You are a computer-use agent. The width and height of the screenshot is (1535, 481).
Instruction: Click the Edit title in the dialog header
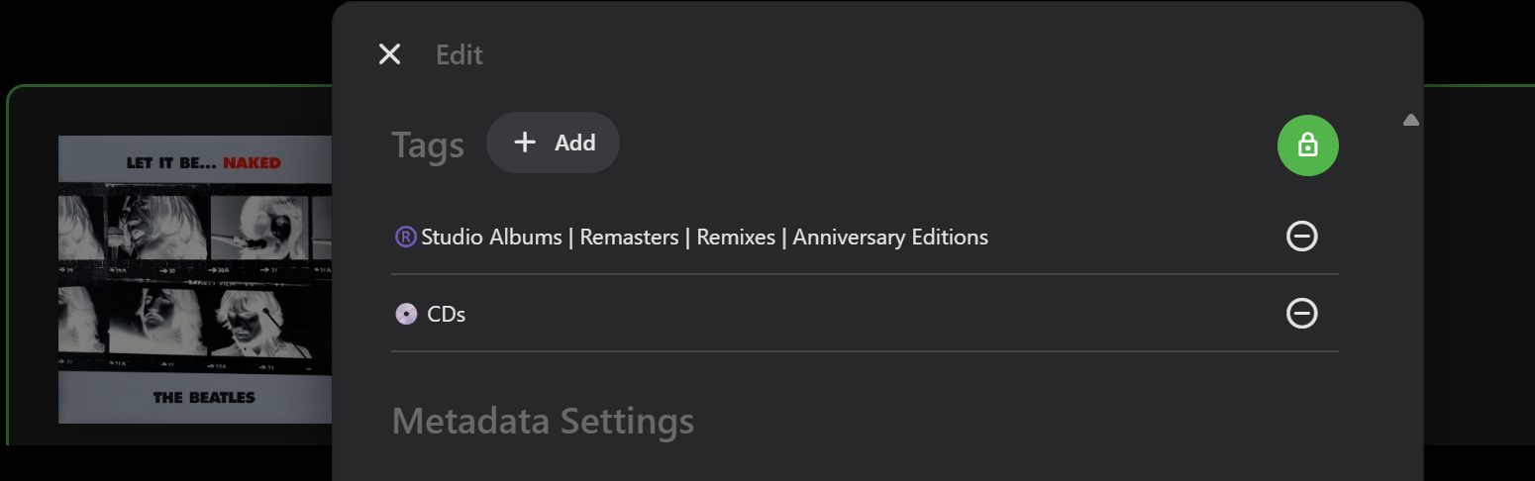[x=460, y=54]
